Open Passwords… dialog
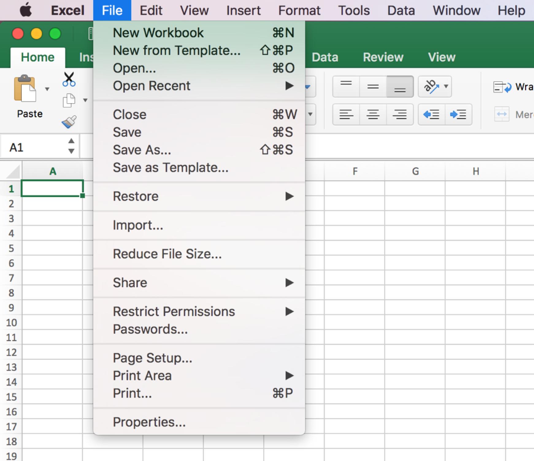 click(x=199, y=329)
